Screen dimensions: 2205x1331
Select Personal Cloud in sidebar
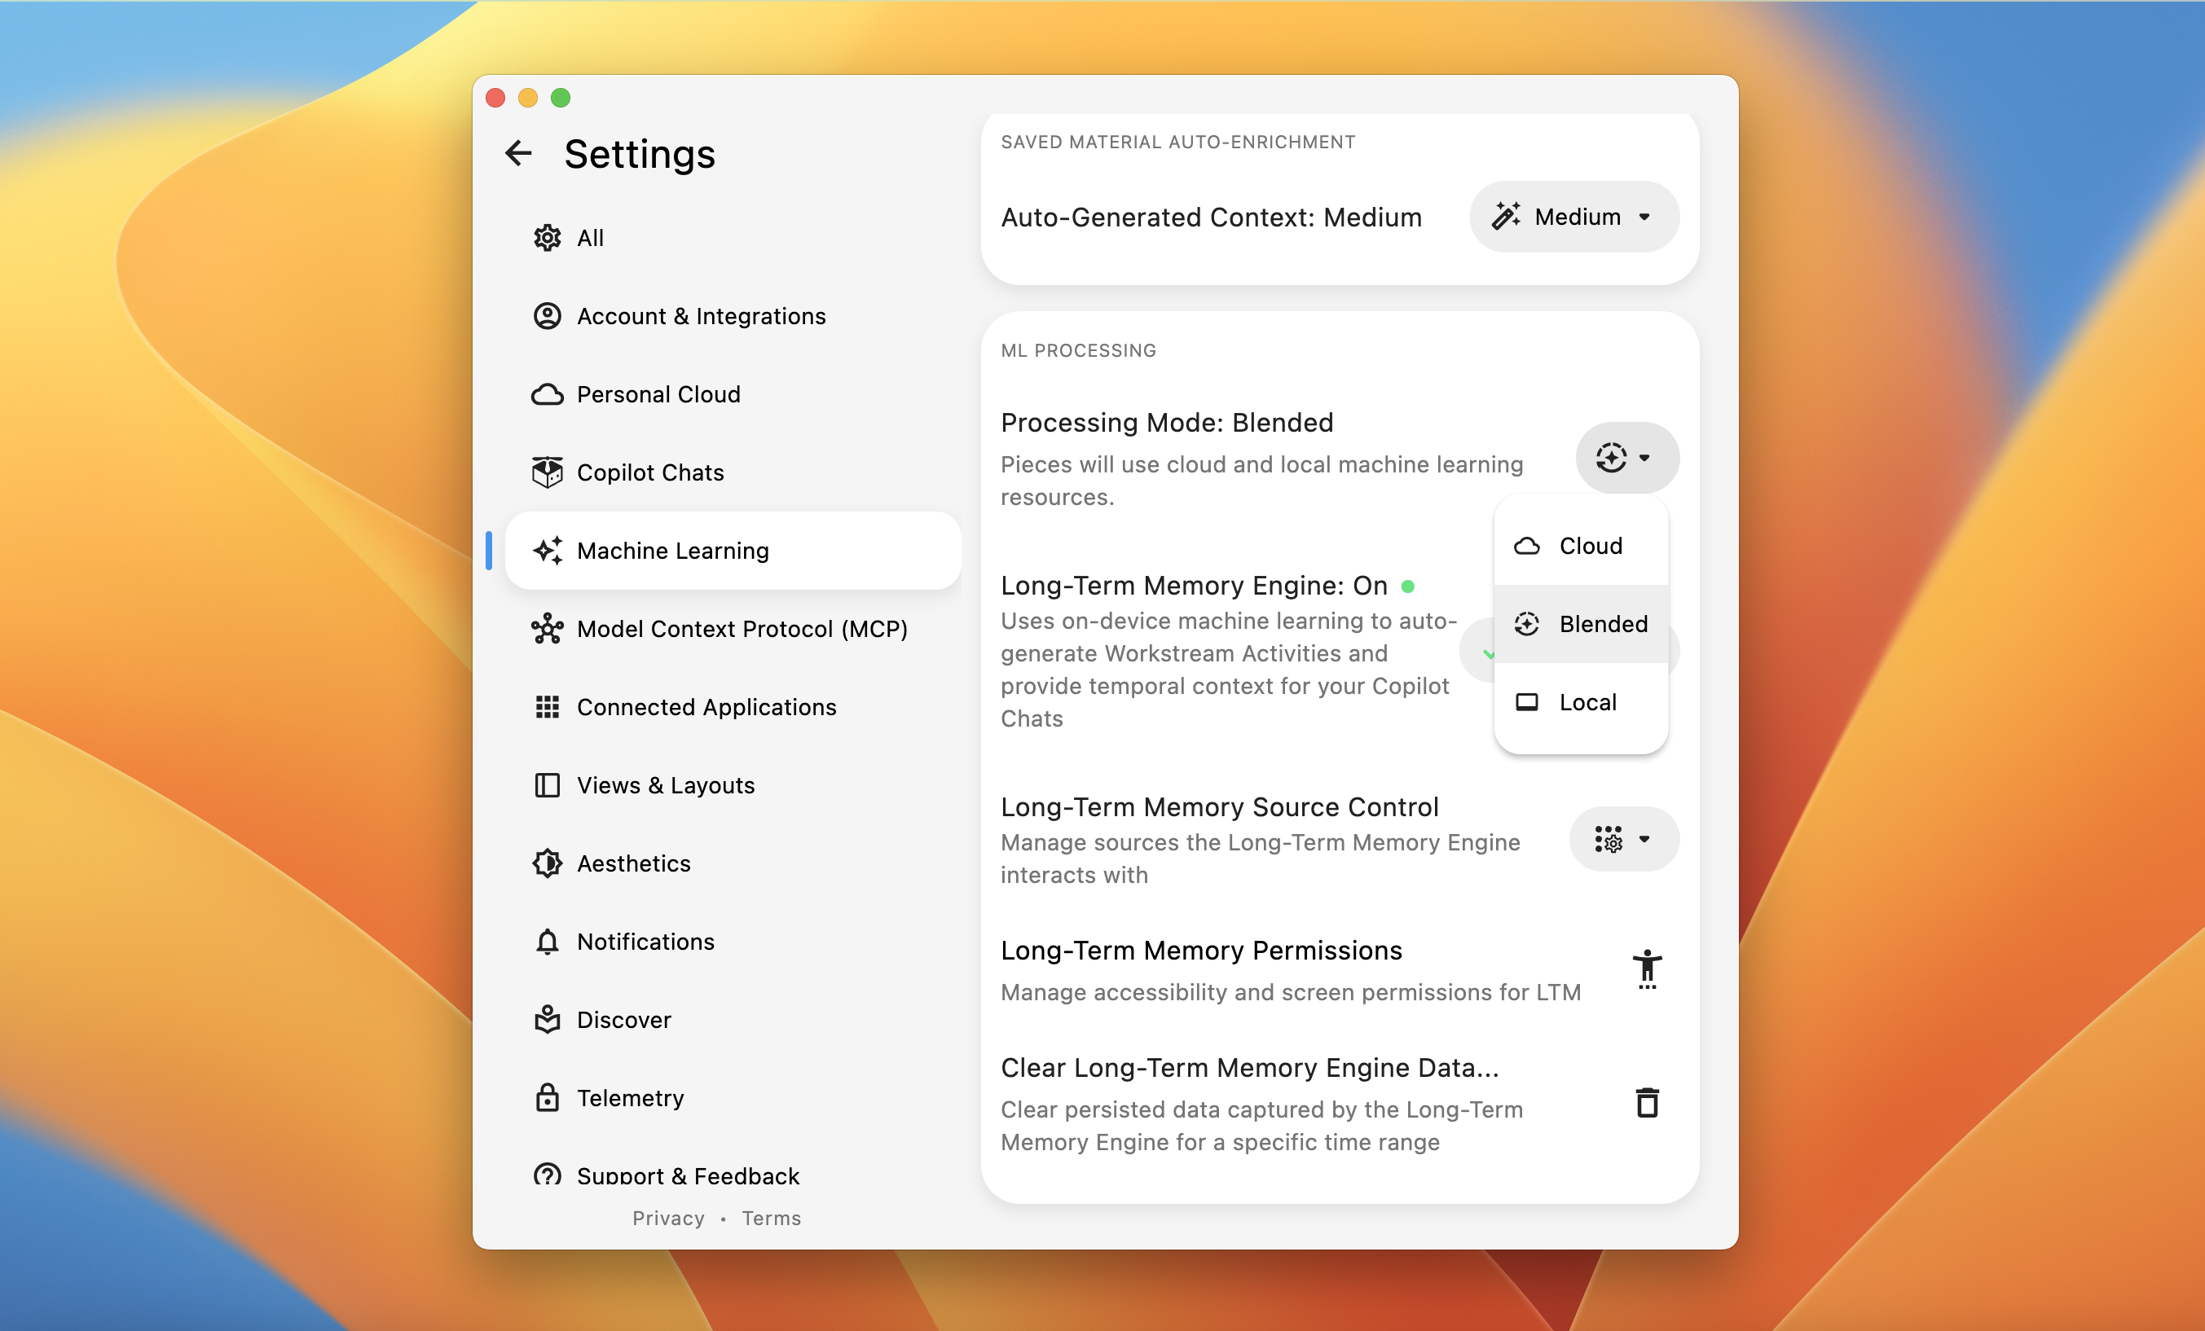coord(733,394)
